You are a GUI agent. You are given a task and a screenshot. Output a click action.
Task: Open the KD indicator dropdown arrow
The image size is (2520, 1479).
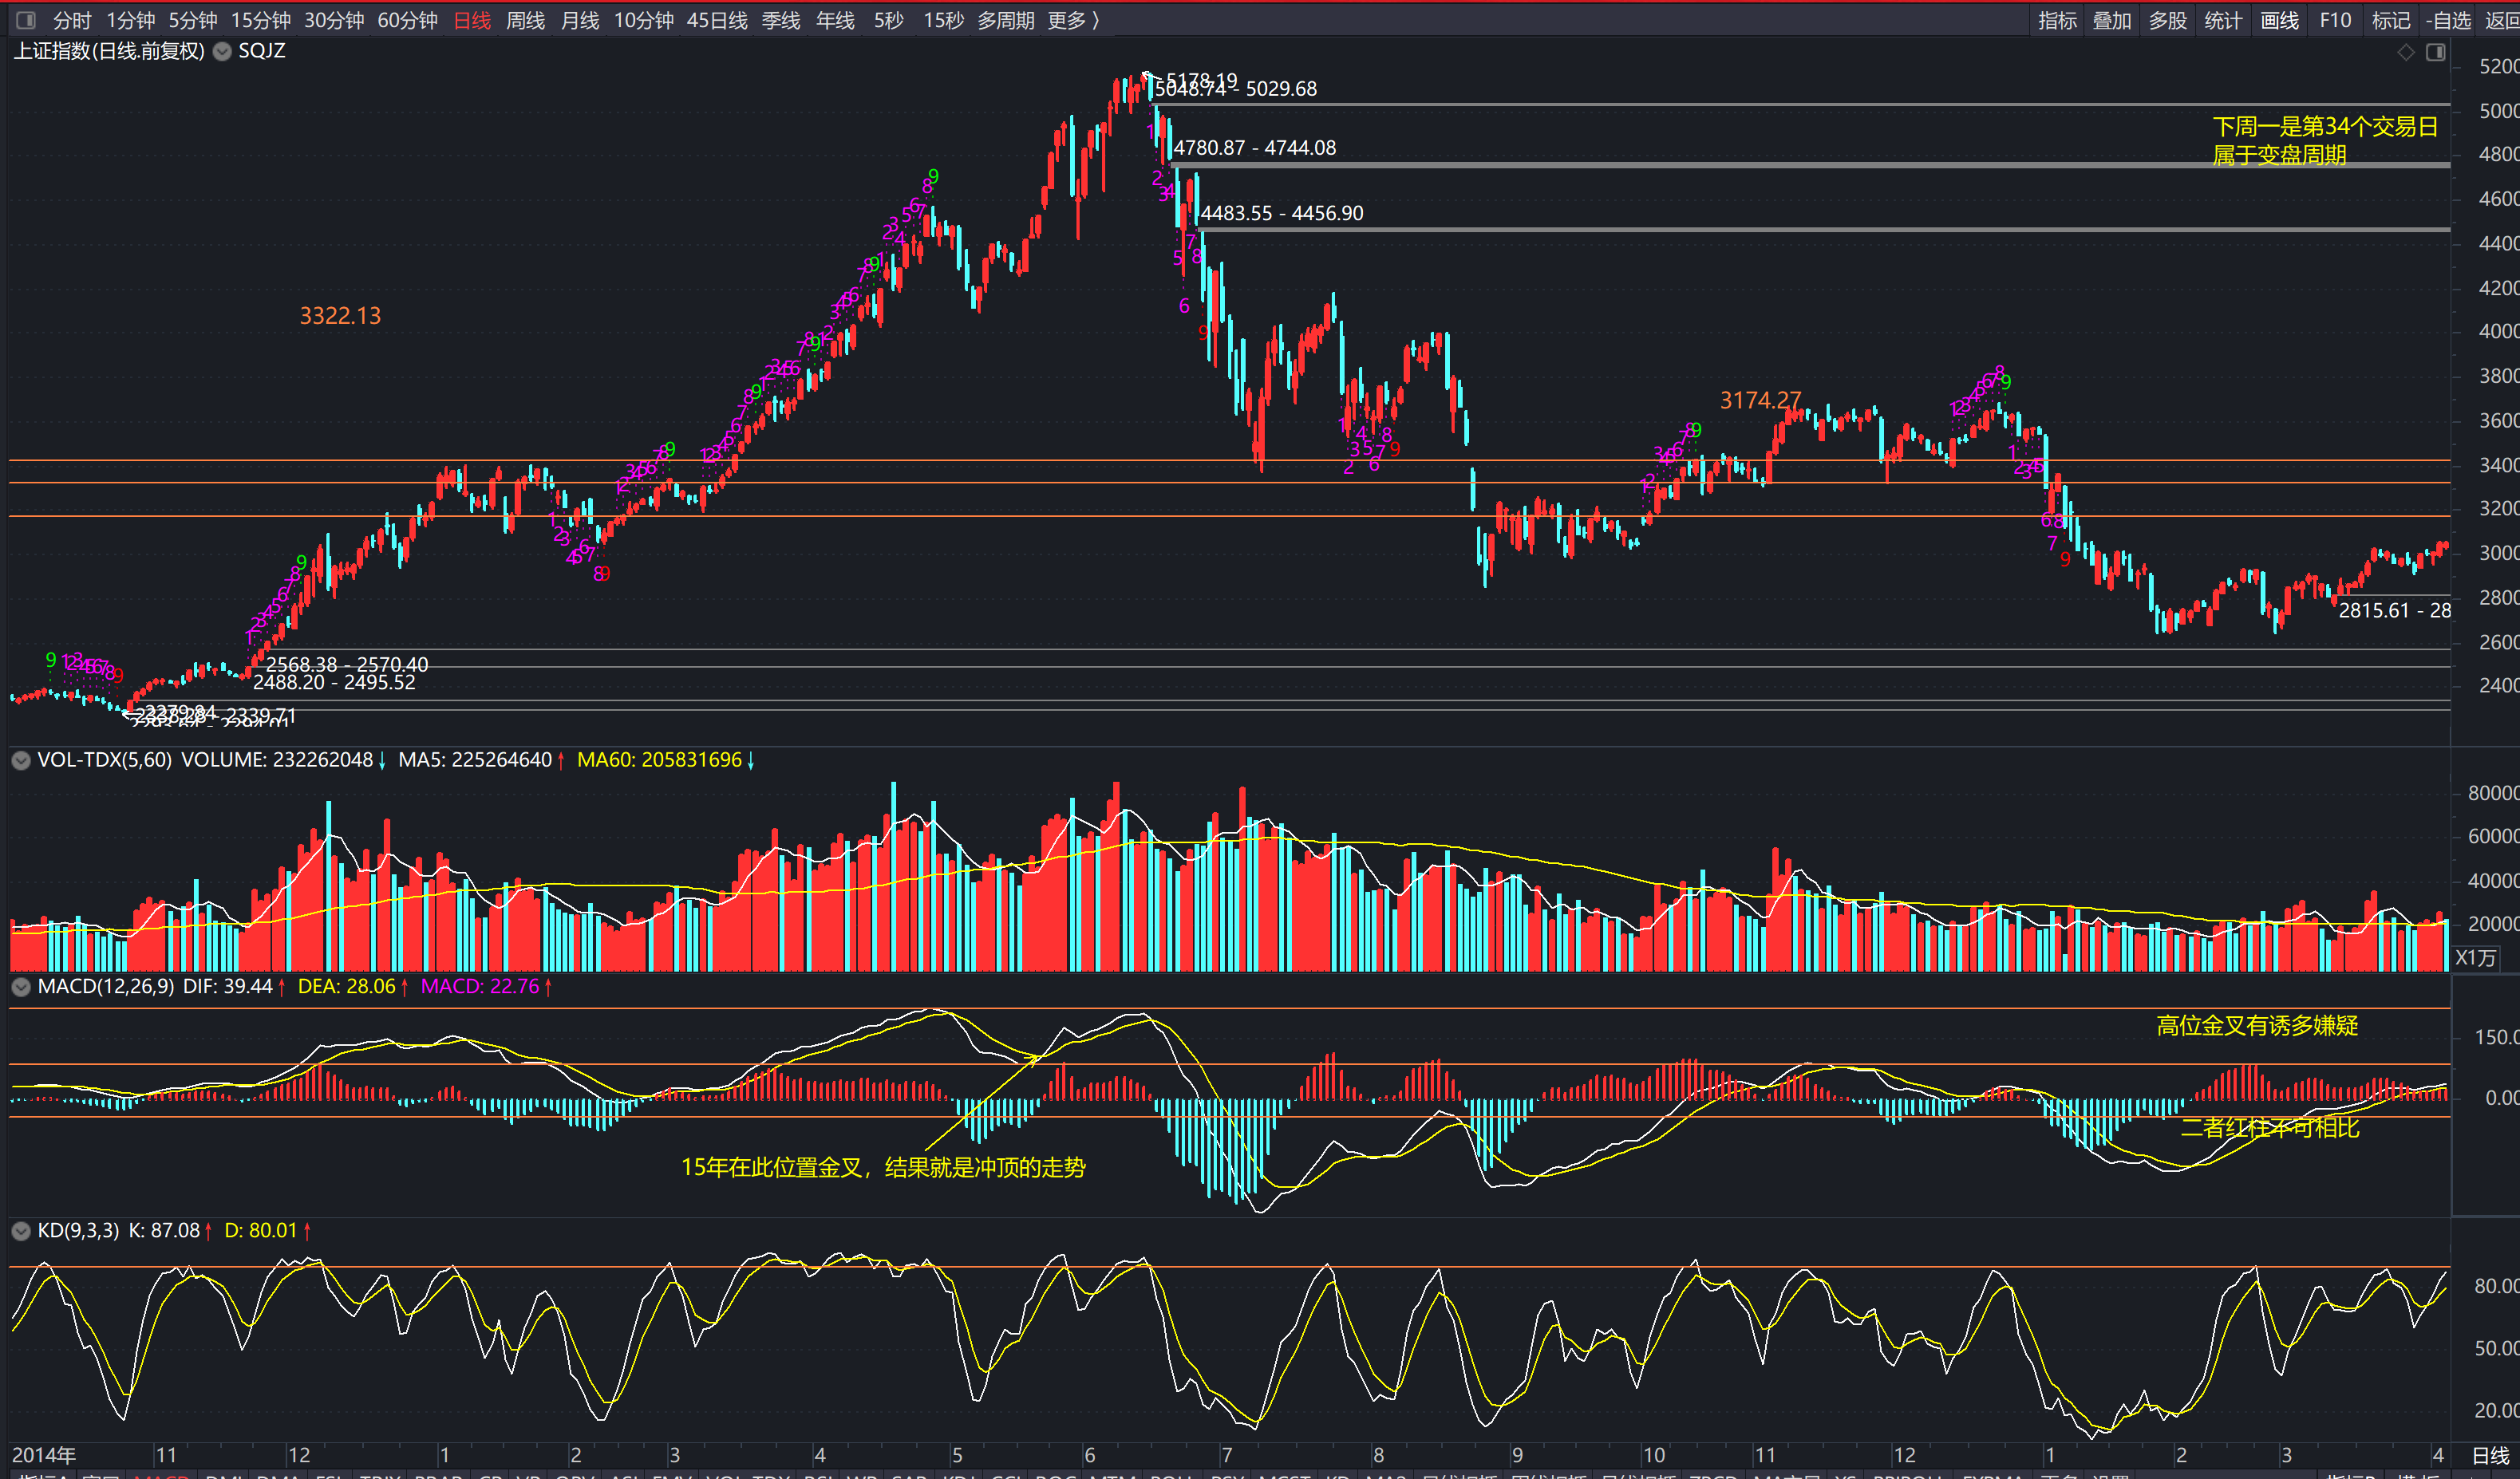click(x=21, y=1231)
